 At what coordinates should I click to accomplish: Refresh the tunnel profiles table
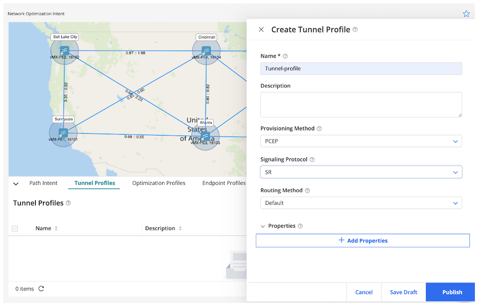point(41,289)
